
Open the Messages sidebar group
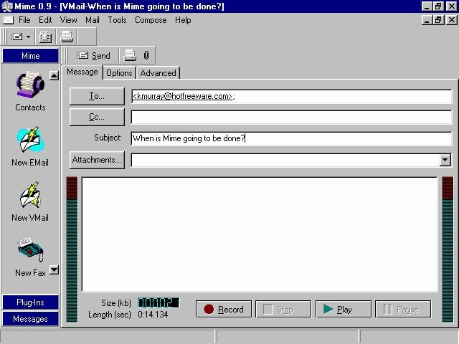(x=30, y=319)
